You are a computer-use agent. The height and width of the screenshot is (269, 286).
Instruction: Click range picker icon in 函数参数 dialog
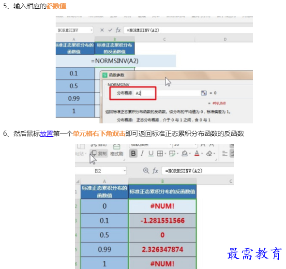pyautogui.click(x=204, y=93)
